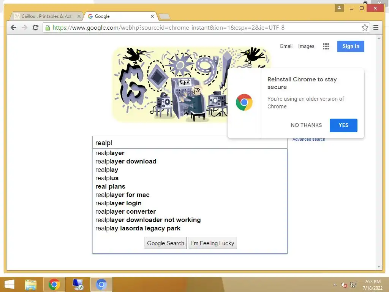Click the page scrollbar up arrow

(379, 38)
